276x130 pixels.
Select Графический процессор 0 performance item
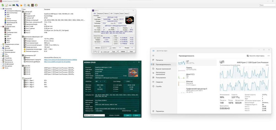tap(197, 91)
